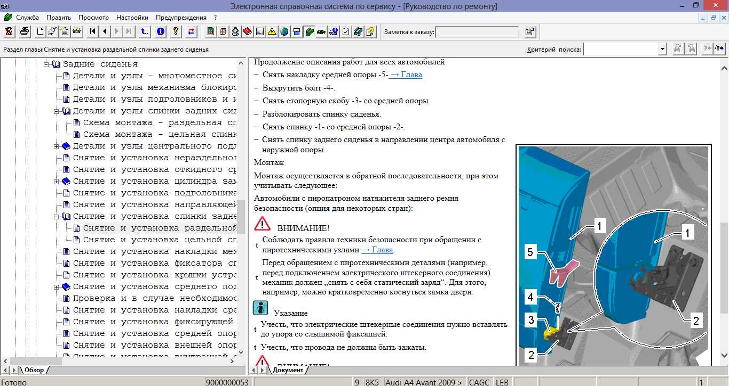Open the Предупреждения menu
The image size is (729, 386).
point(181,18)
